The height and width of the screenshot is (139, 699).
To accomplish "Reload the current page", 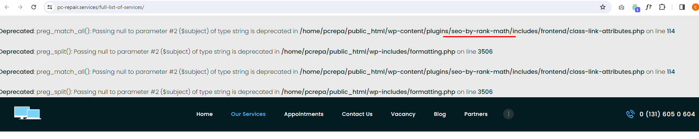I will tap(34, 7).
